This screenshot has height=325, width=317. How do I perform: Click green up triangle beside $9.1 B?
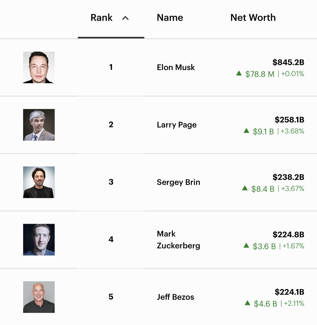(246, 131)
